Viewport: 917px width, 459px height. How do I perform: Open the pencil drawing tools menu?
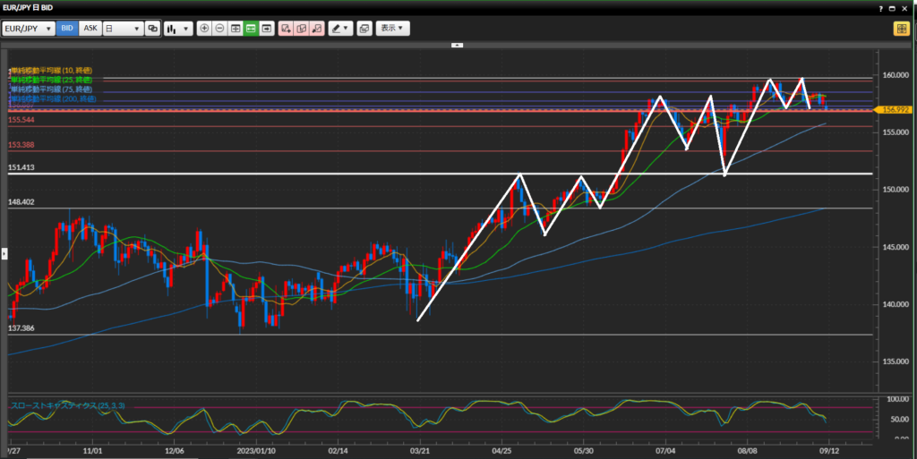pyautogui.click(x=340, y=29)
